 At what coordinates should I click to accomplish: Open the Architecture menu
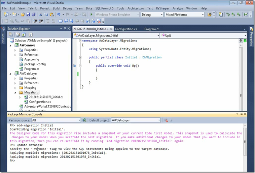136,8
